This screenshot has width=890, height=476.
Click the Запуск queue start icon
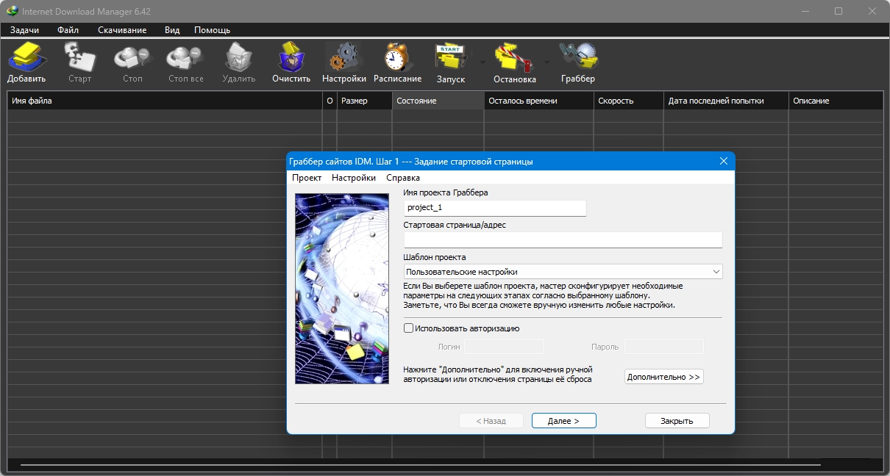[x=450, y=57]
